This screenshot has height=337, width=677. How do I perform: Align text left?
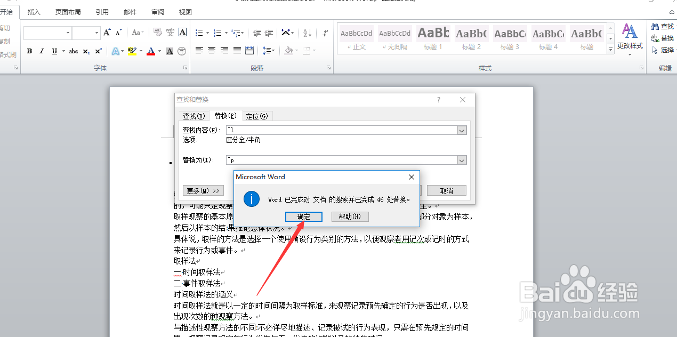pyautogui.click(x=199, y=51)
